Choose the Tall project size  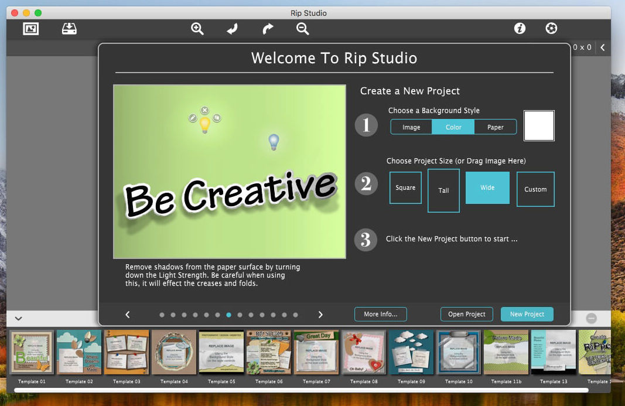pyautogui.click(x=443, y=190)
